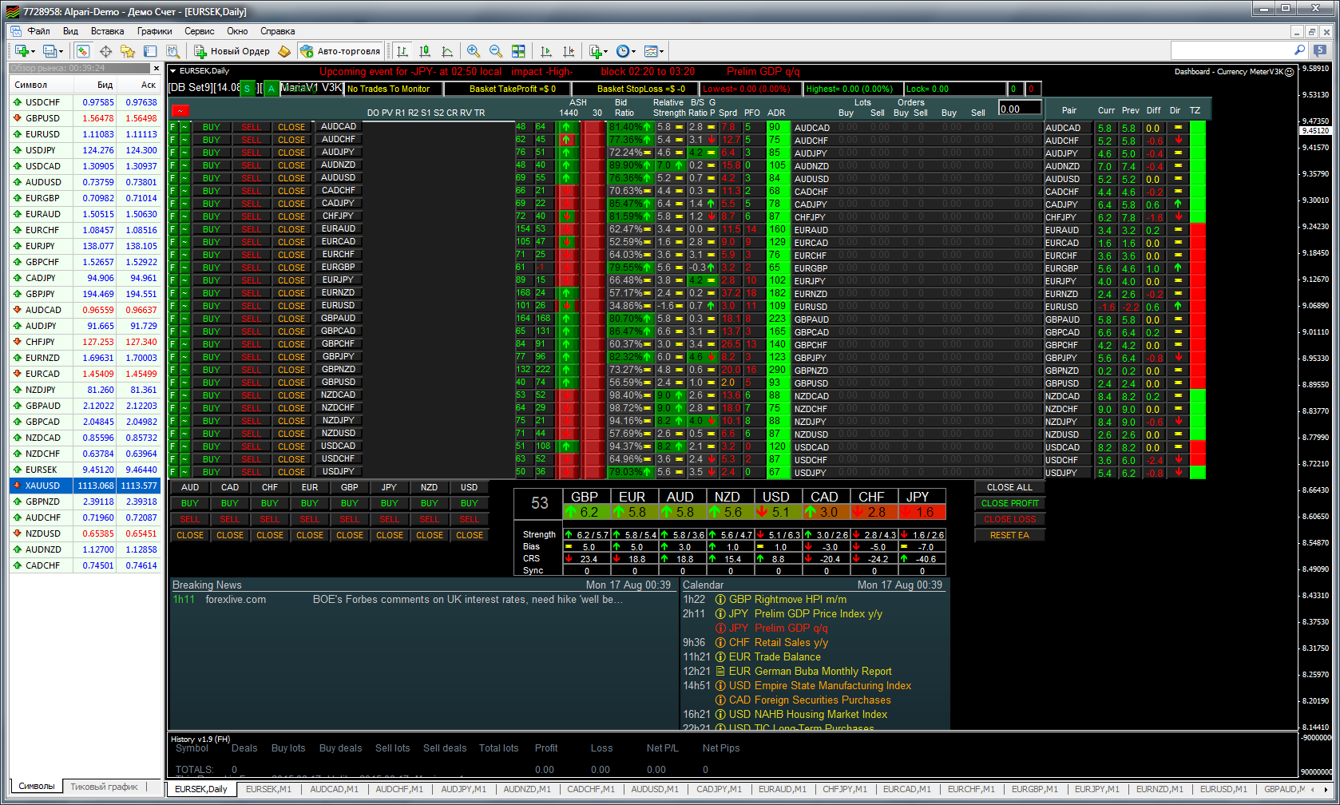Click BUY in the EURUSD row
Viewport: 1340px width, 805px height.
point(211,306)
